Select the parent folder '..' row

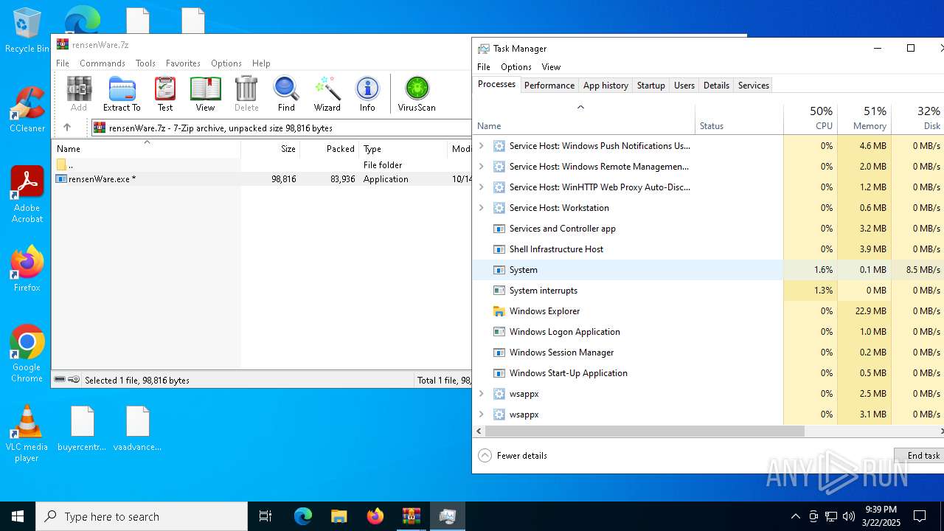[x=263, y=165]
